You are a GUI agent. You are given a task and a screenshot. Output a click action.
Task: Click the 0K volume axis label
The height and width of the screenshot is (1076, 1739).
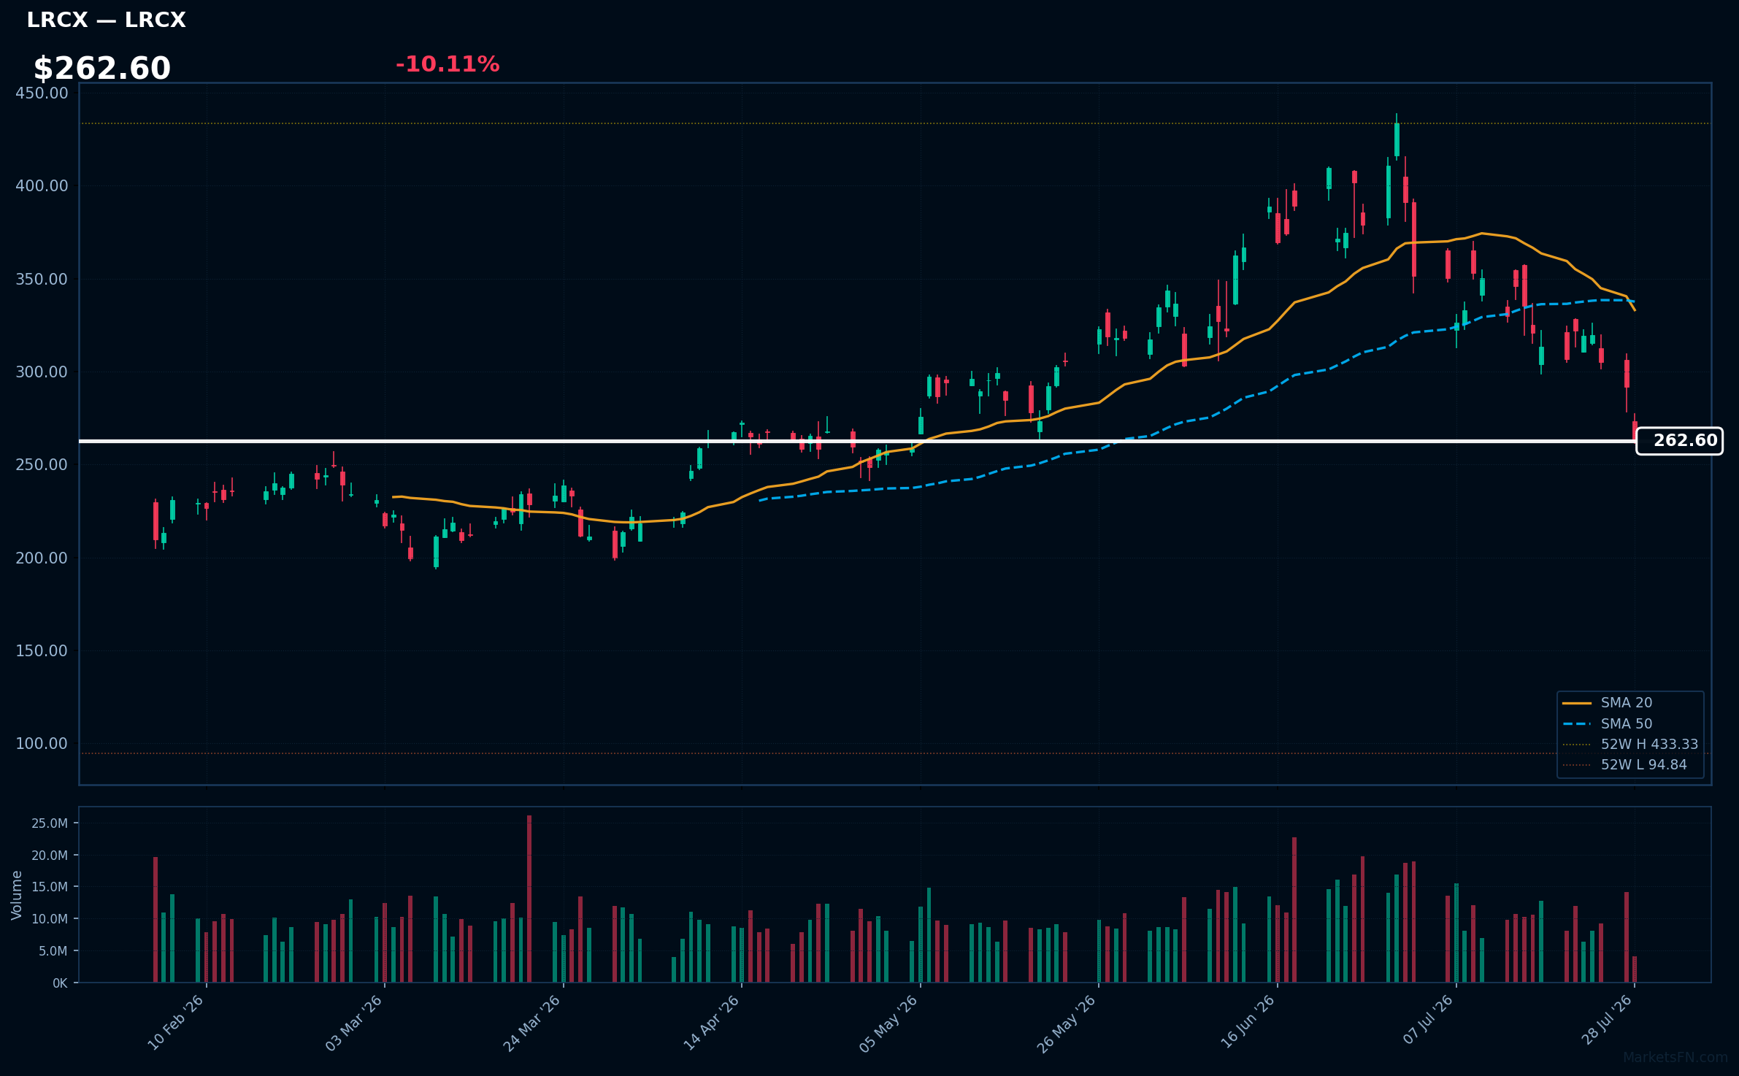pyautogui.click(x=60, y=983)
